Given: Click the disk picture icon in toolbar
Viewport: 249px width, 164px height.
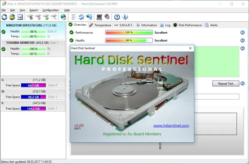Looking at the screenshot, I should point(20,17).
